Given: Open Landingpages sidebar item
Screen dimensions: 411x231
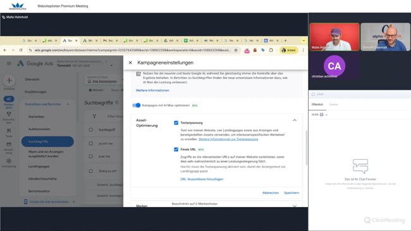Looking at the screenshot, I should click(39, 167).
